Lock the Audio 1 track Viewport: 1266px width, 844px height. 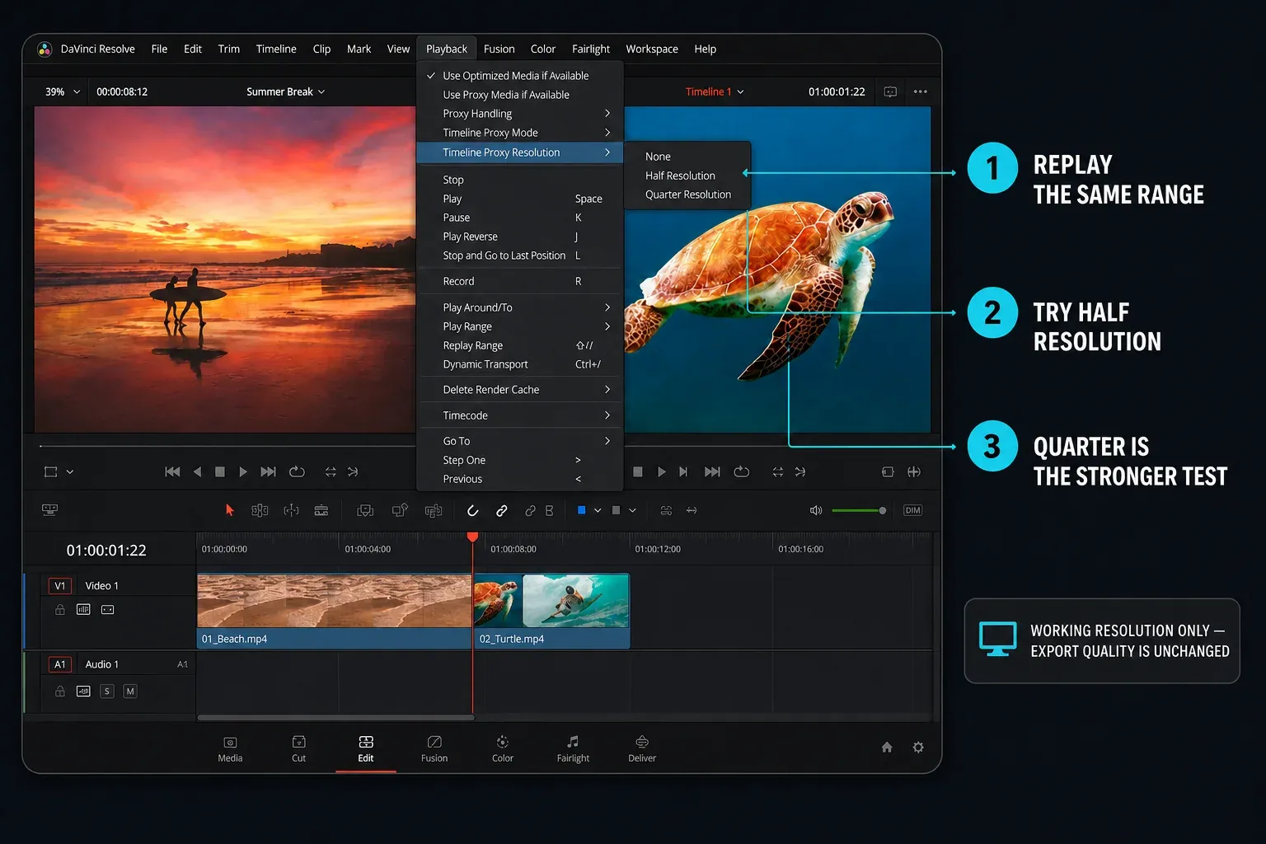pos(60,692)
